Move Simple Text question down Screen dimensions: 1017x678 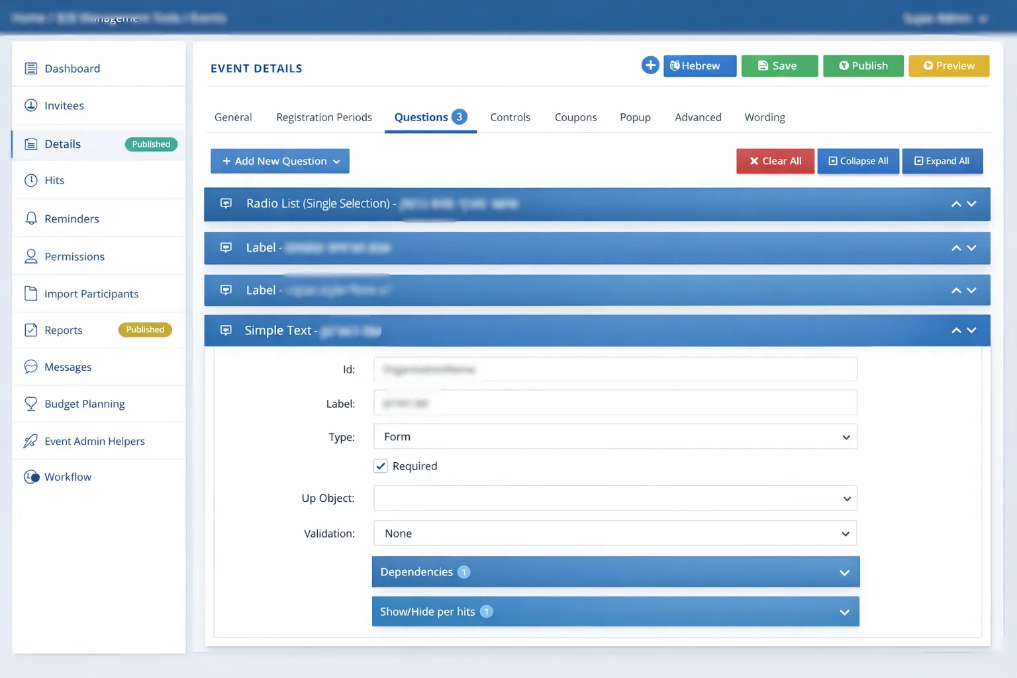point(971,330)
